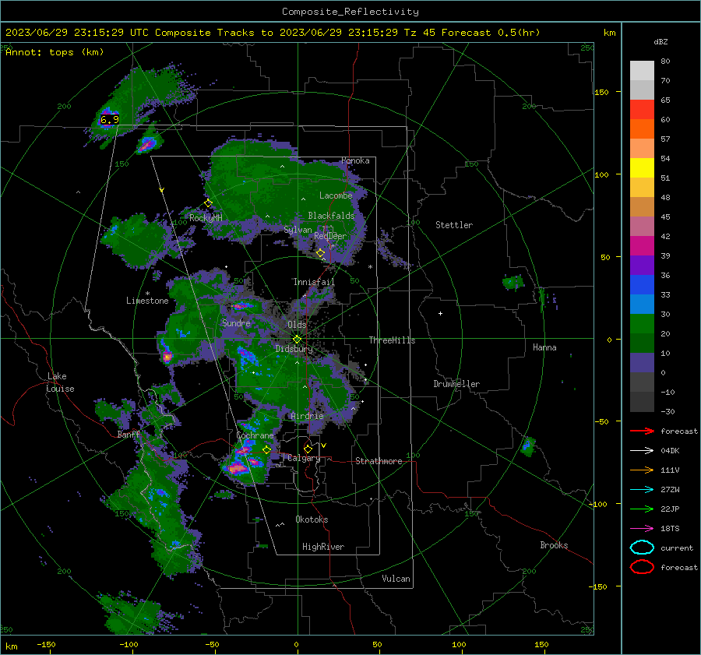
Task: Click the cyan 27ZW arrow in legend
Action: (x=642, y=490)
